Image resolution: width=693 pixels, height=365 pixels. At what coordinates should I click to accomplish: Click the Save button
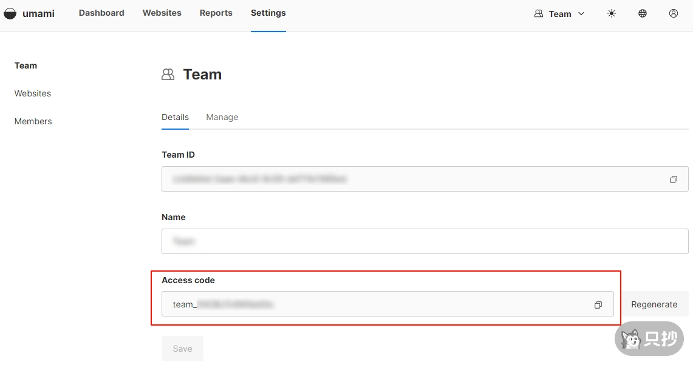tap(182, 349)
